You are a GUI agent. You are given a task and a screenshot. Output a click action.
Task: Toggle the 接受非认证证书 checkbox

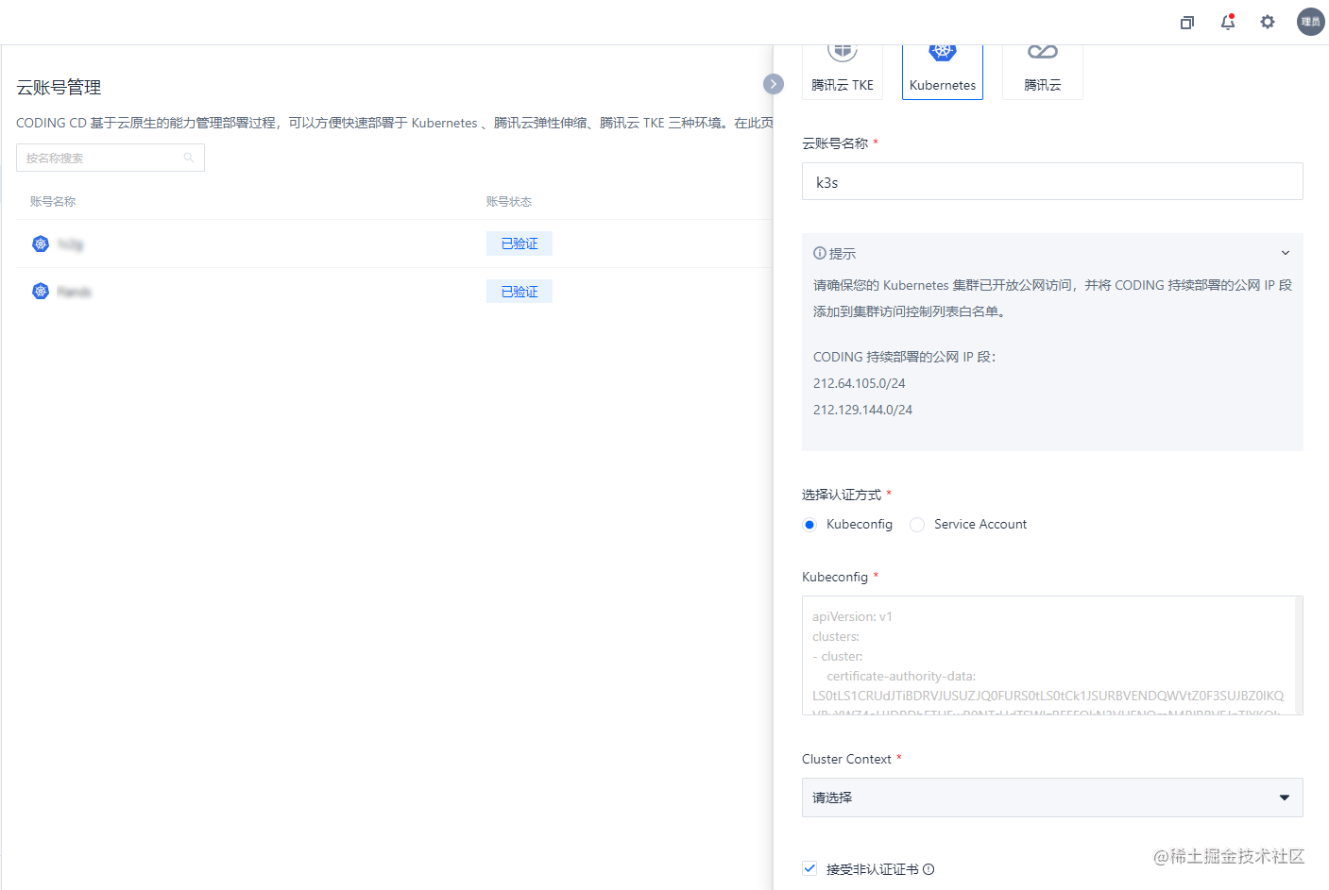click(809, 868)
